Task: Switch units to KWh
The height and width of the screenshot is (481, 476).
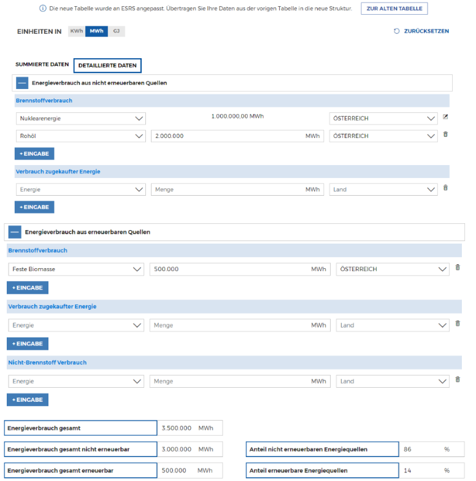Action: click(76, 31)
